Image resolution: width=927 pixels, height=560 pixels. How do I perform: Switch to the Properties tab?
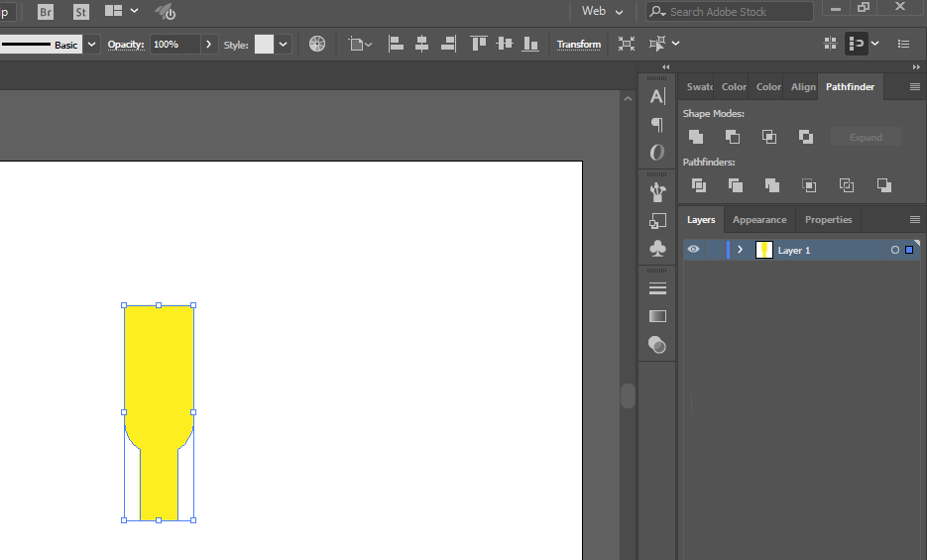pyautogui.click(x=828, y=220)
